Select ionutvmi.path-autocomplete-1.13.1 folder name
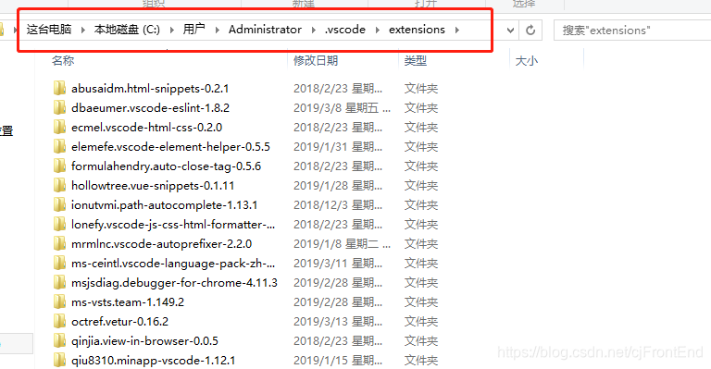 click(164, 205)
